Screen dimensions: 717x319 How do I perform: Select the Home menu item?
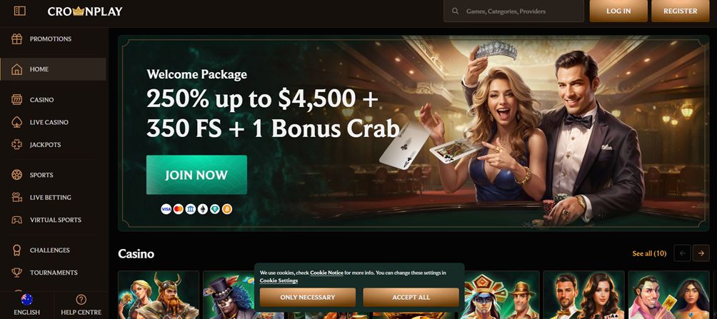53,69
